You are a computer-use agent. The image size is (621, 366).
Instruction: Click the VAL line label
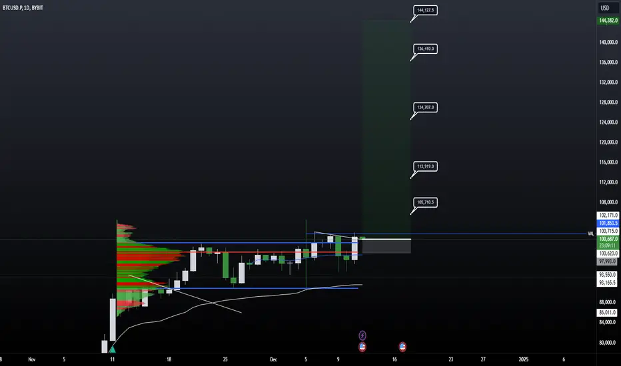coord(590,234)
